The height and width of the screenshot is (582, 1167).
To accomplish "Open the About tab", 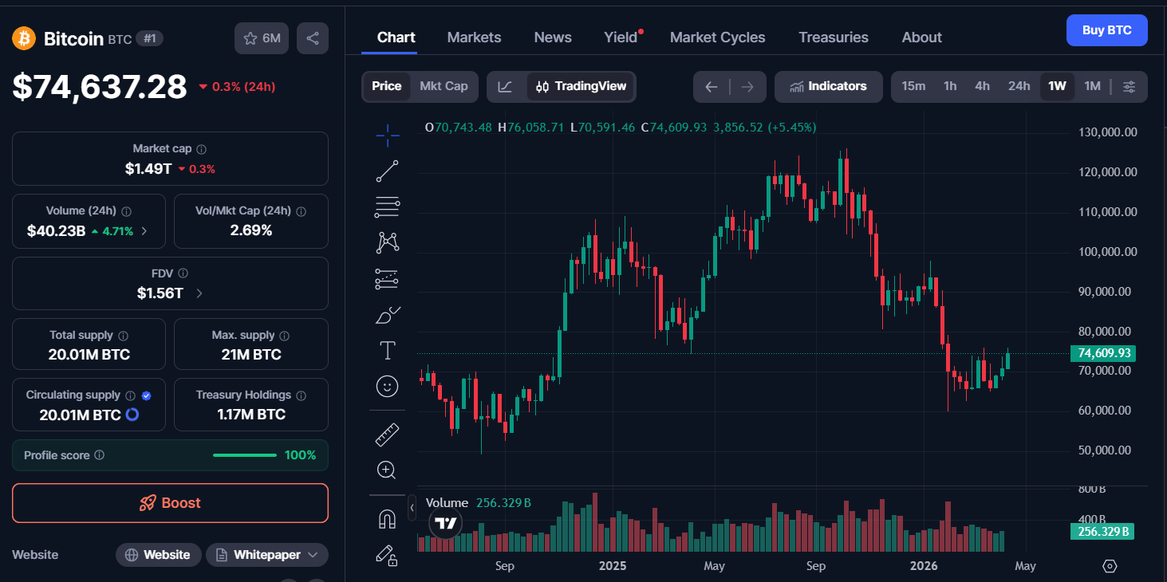I will coord(922,37).
